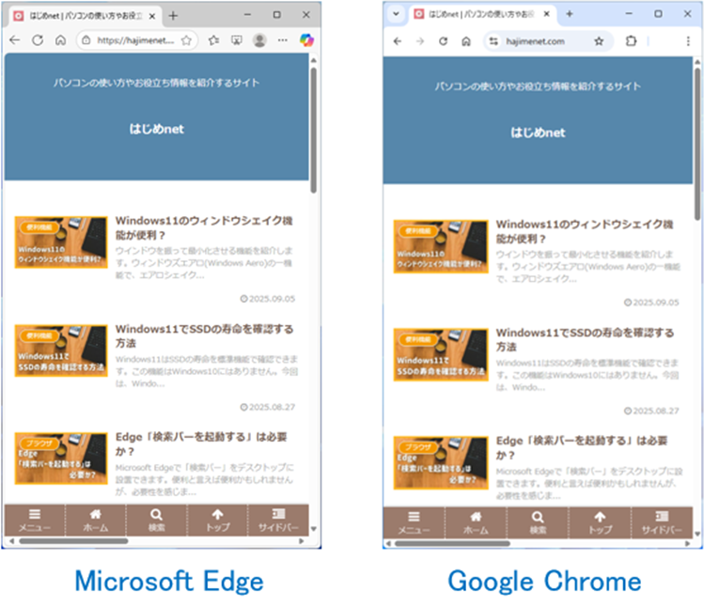Open a new tab in Chrome
704x606 pixels.
point(570,14)
